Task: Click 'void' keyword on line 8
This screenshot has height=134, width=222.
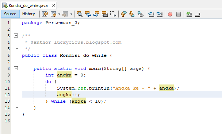Action: [80, 68]
